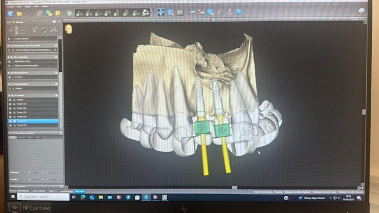Click the last blue icon in right toolbar group
This screenshot has height=213, width=379.
click(239, 12)
